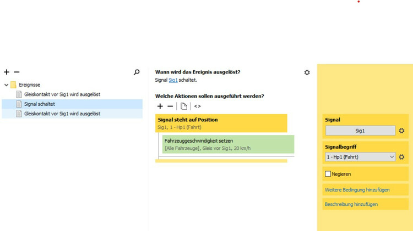Show the code view angle-brackets icon
Screen dimensions: 413x231
197,106
